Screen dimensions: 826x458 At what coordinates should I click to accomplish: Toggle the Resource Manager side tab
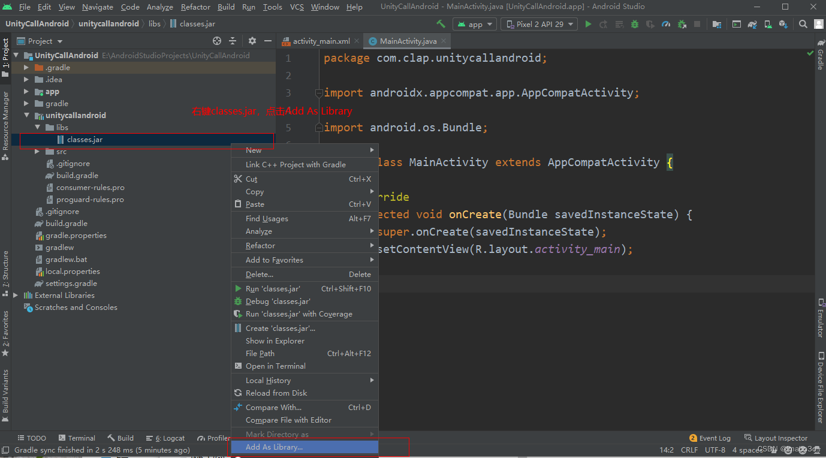click(x=5, y=125)
